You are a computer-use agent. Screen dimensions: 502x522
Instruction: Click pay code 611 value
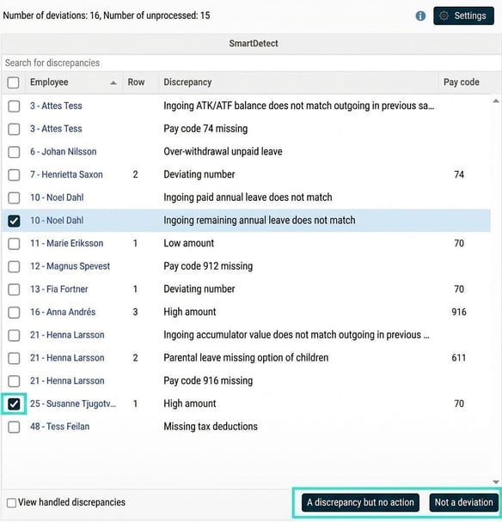pyautogui.click(x=459, y=358)
